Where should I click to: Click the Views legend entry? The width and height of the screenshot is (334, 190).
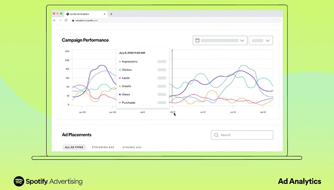click(x=124, y=95)
